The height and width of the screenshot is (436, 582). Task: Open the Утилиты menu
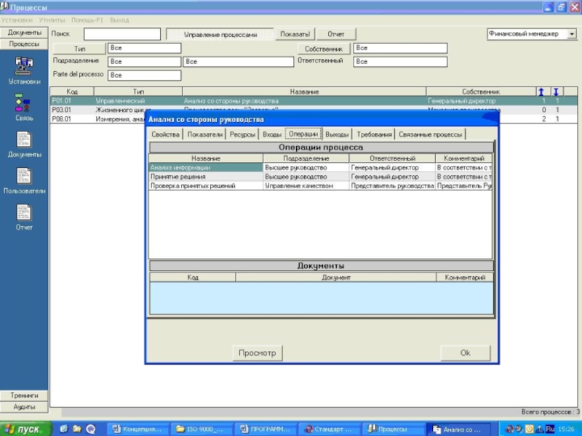point(51,20)
